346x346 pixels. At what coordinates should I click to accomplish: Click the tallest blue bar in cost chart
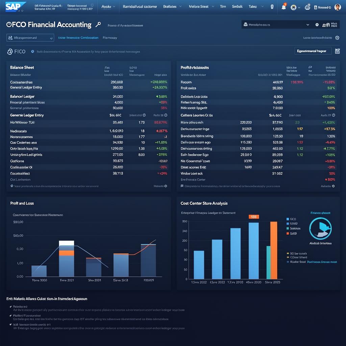(254, 251)
